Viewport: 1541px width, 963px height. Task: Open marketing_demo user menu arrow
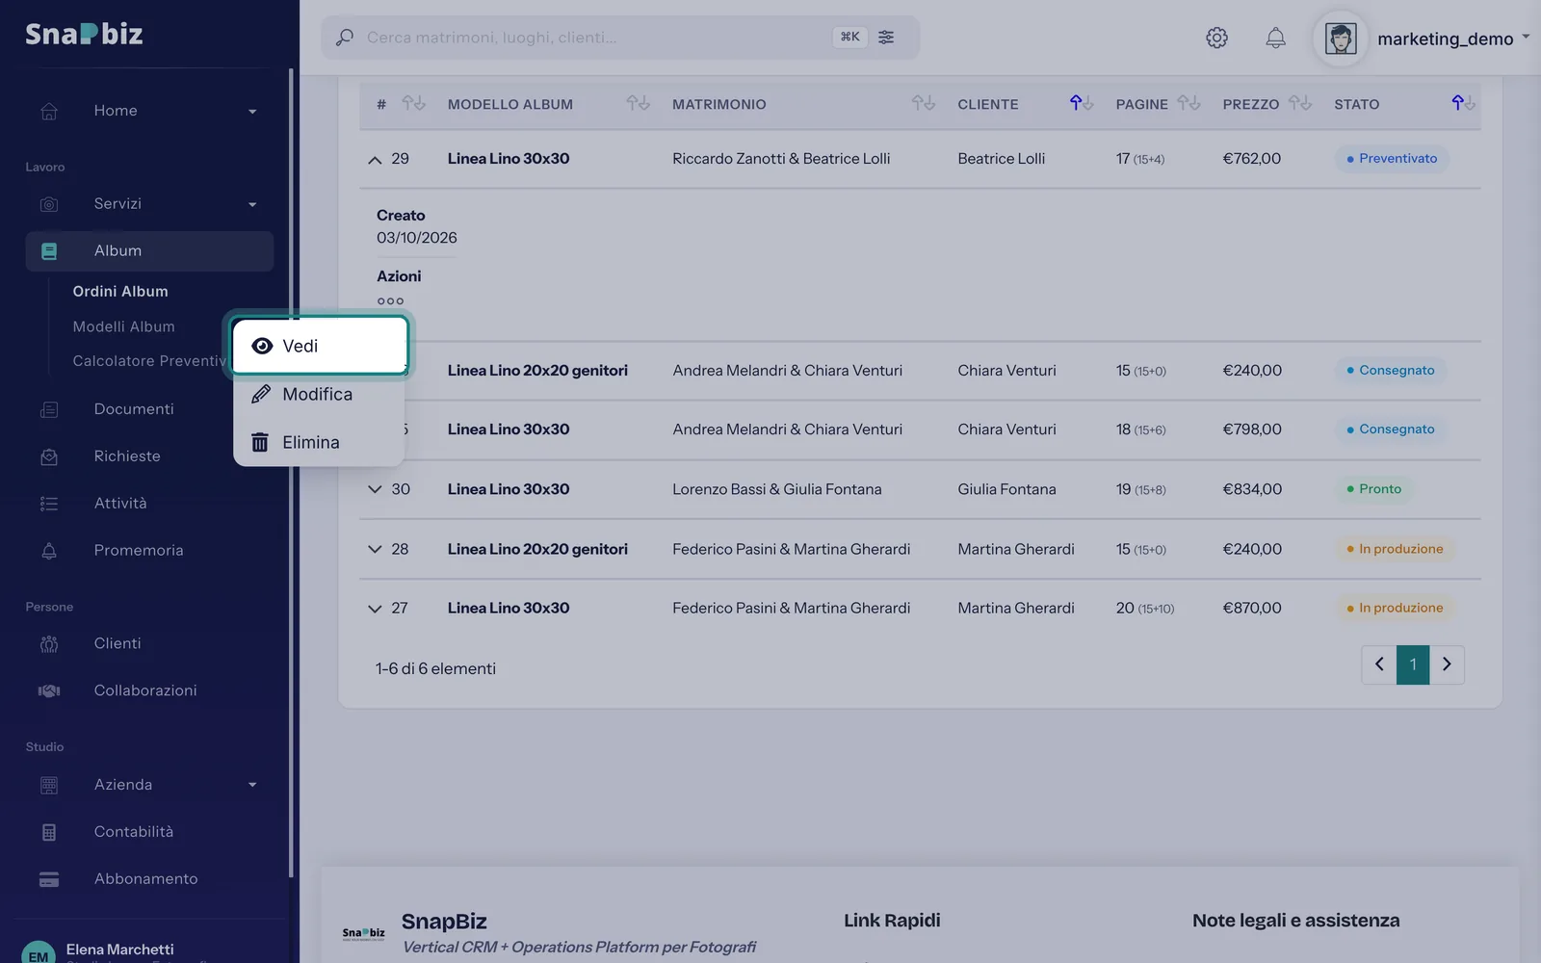[1526, 37]
